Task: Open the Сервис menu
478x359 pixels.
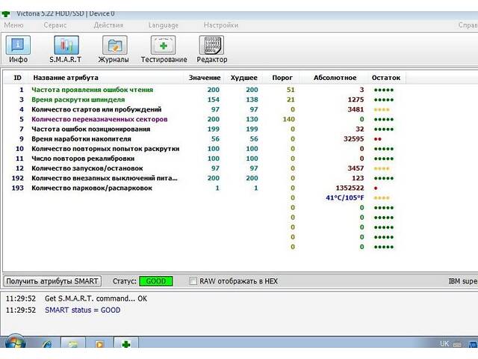Action: pos(55,25)
